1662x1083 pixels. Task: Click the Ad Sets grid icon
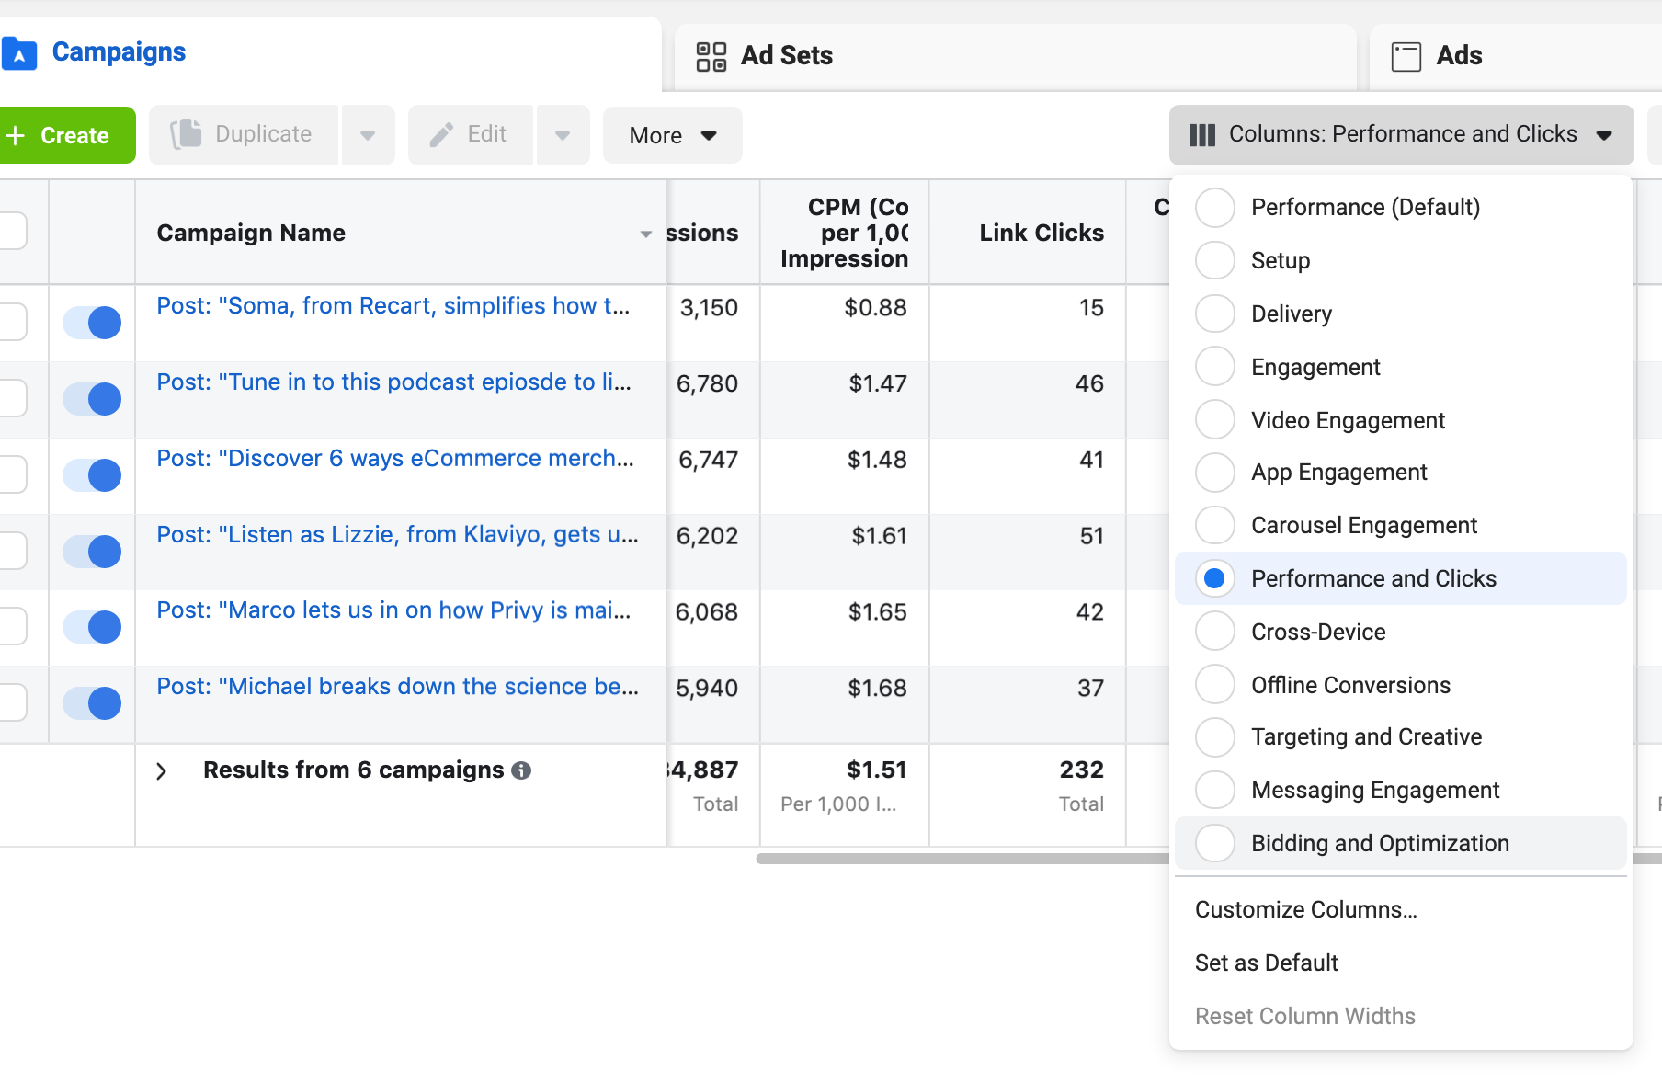[x=711, y=56]
